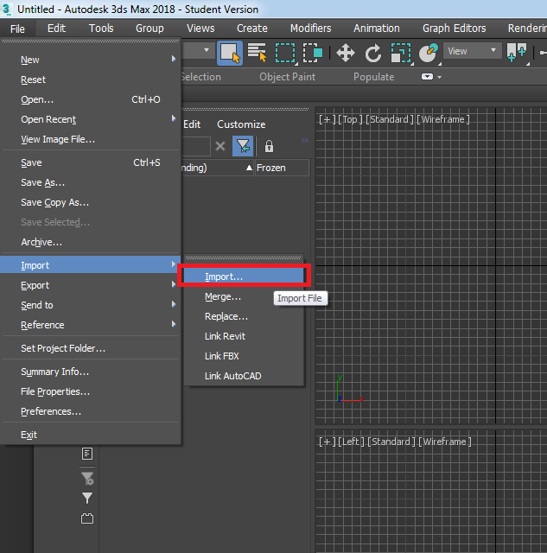This screenshot has width=547, height=553.
Task: Expand the Reference submenu
Action: click(90, 325)
